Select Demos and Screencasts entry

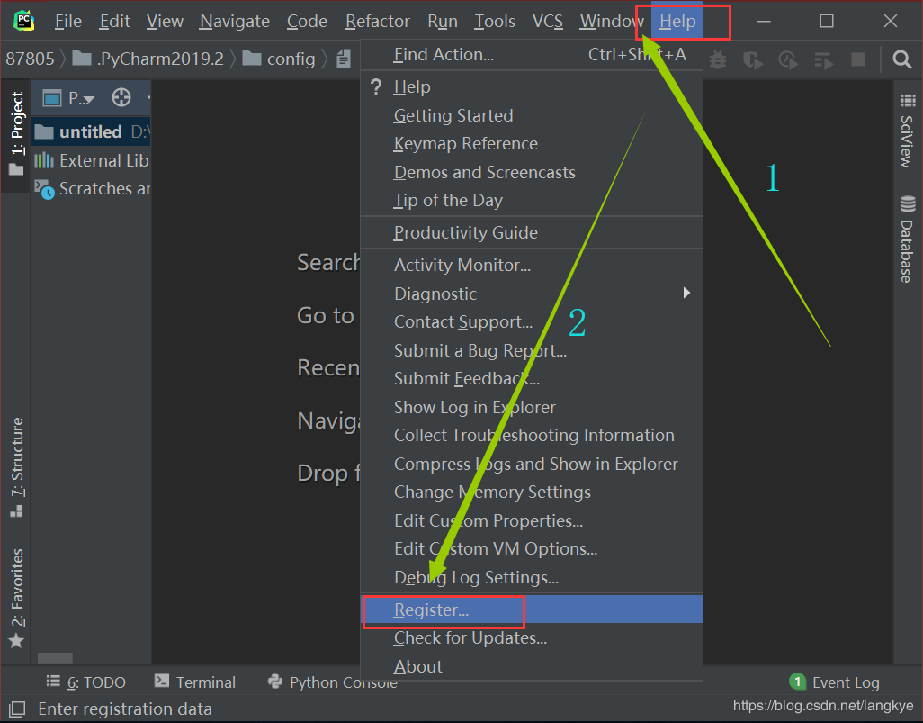tap(532, 172)
